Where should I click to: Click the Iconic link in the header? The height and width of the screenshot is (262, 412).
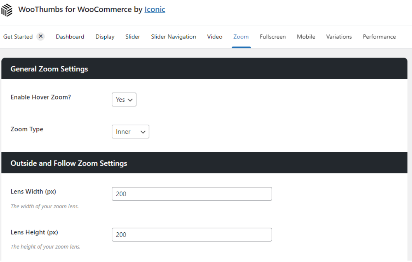[155, 10]
